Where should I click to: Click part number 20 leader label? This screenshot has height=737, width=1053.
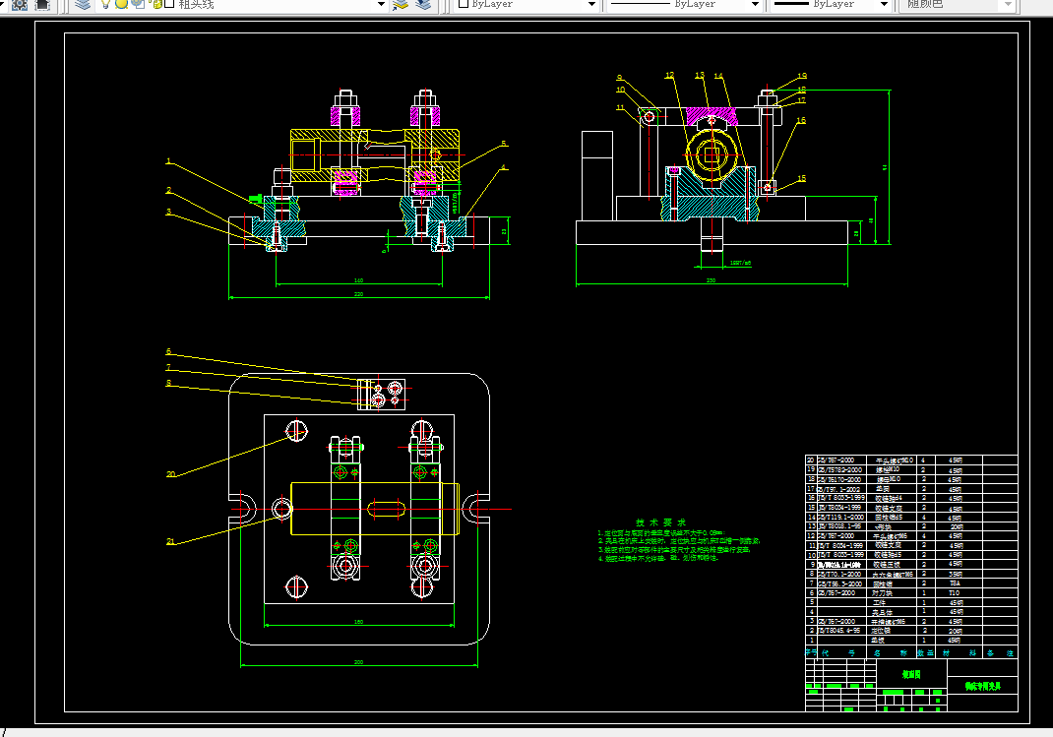tap(170, 474)
